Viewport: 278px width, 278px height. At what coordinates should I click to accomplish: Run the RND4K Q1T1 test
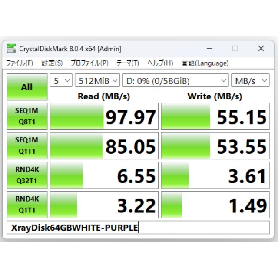click(27, 205)
